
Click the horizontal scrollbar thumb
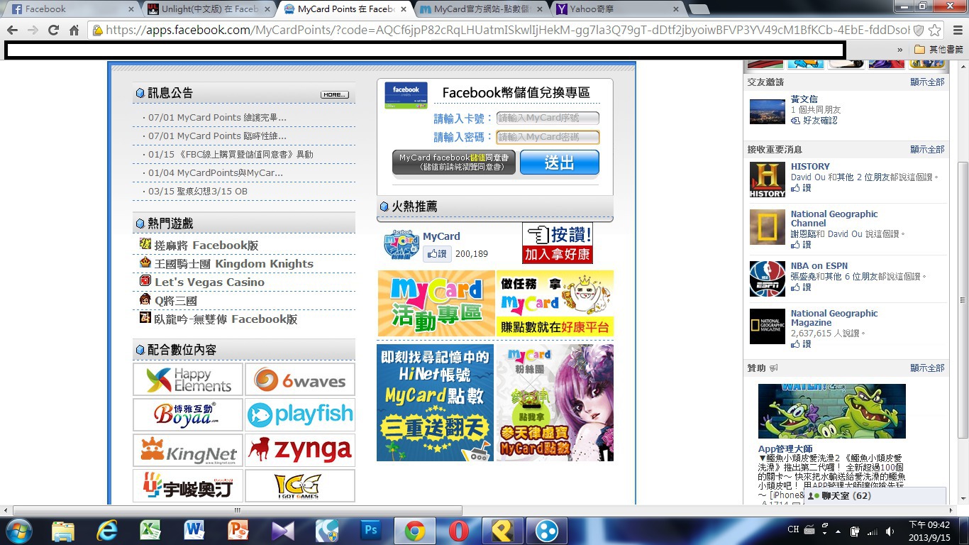[x=238, y=510]
